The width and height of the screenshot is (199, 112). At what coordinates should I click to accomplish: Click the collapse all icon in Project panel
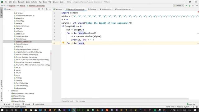[x=42, y=9]
